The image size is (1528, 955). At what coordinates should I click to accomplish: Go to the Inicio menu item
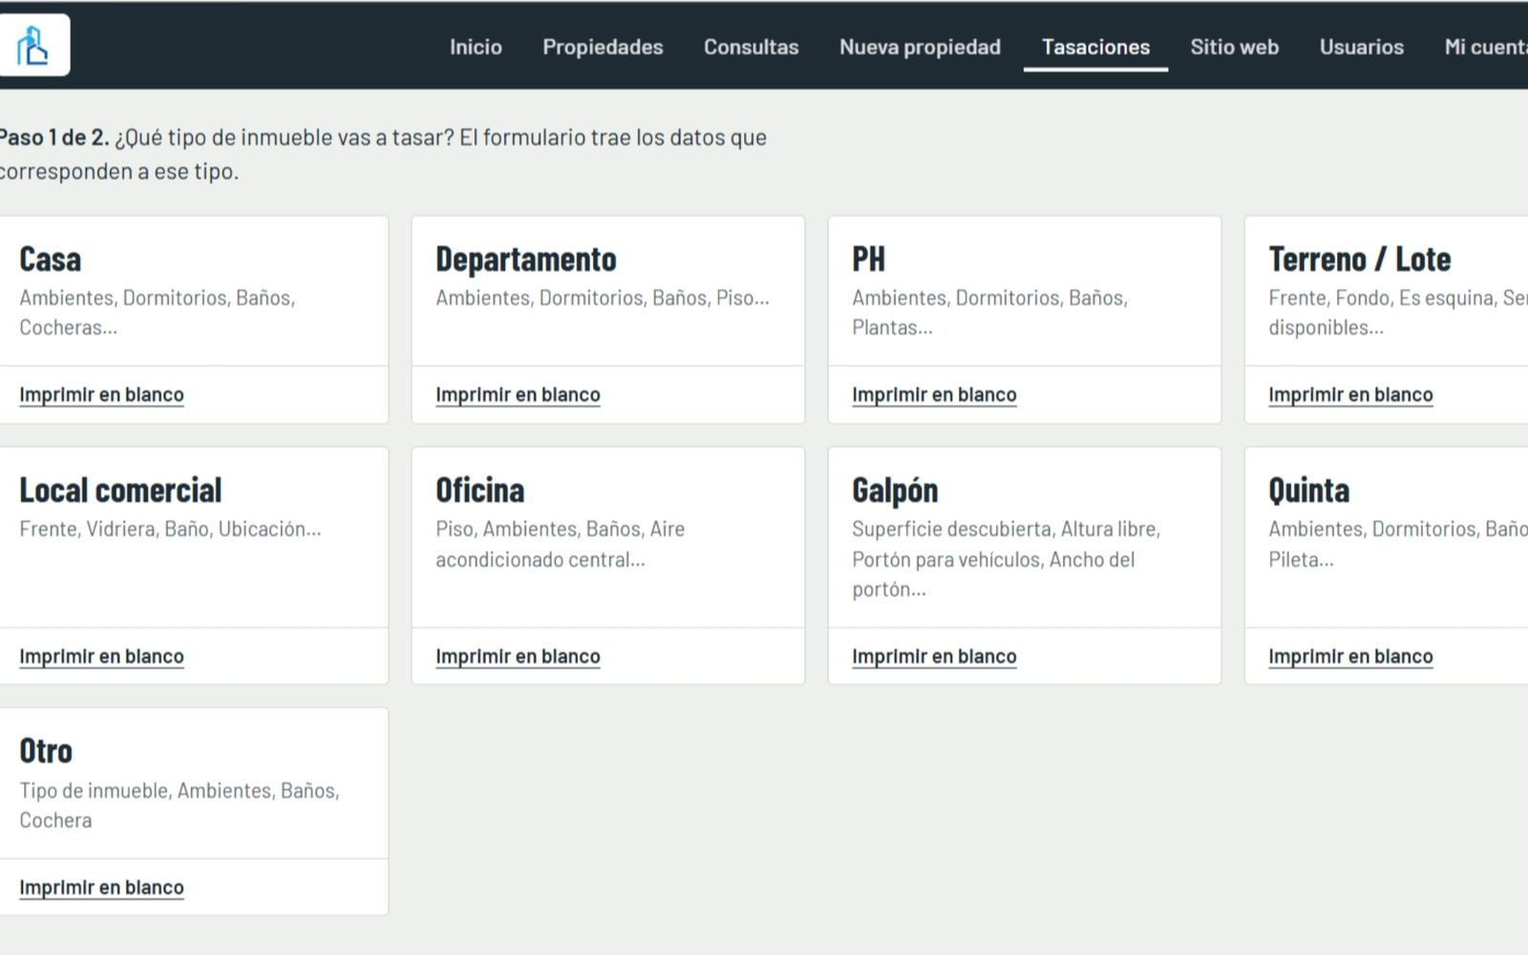(x=476, y=47)
